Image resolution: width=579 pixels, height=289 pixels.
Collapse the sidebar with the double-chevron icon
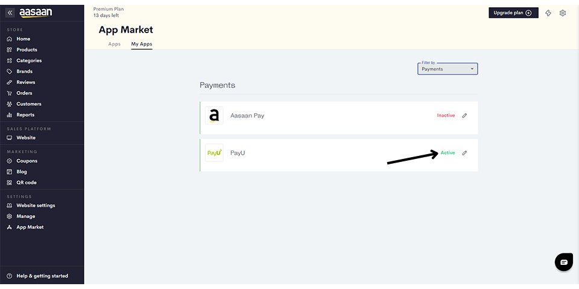tap(10, 13)
